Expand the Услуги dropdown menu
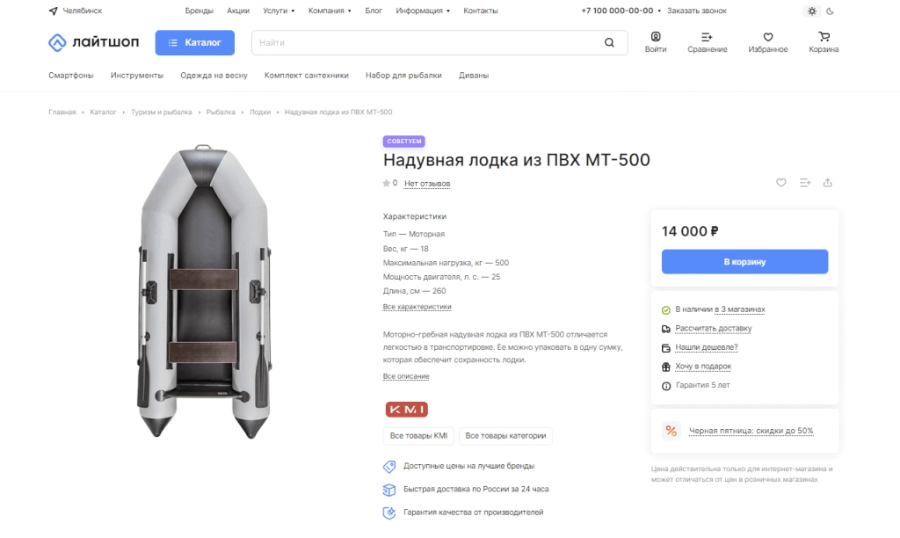The height and width of the screenshot is (538, 900). click(279, 11)
